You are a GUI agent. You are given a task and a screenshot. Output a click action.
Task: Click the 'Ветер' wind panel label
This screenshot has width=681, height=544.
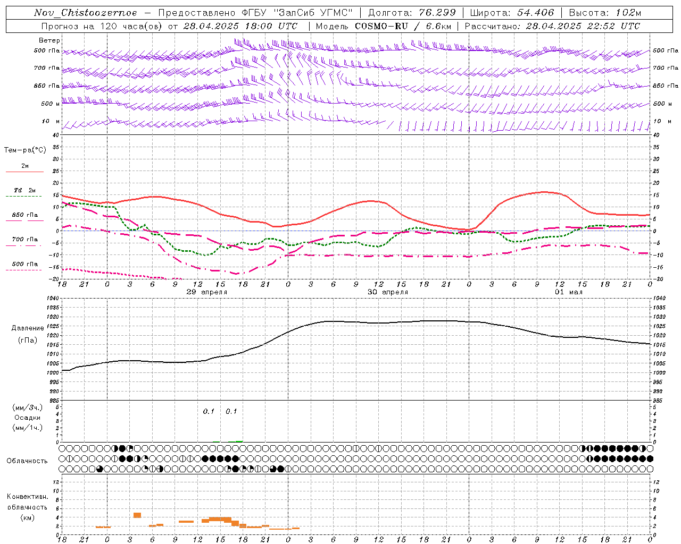[49, 40]
